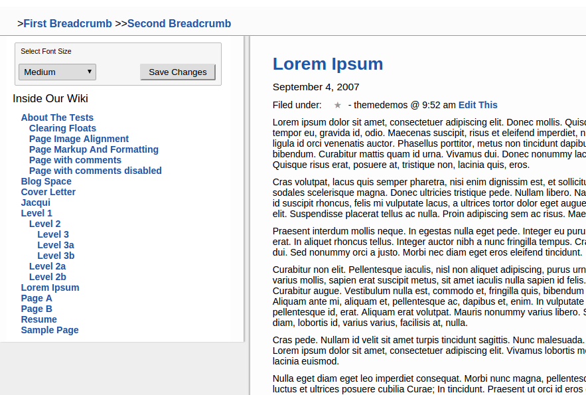This screenshot has width=586, height=395.
Task: Open About The Tests page
Action: click(57, 118)
